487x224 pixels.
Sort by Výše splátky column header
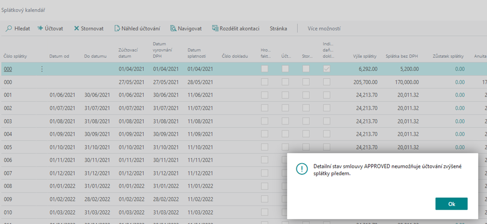365,56
